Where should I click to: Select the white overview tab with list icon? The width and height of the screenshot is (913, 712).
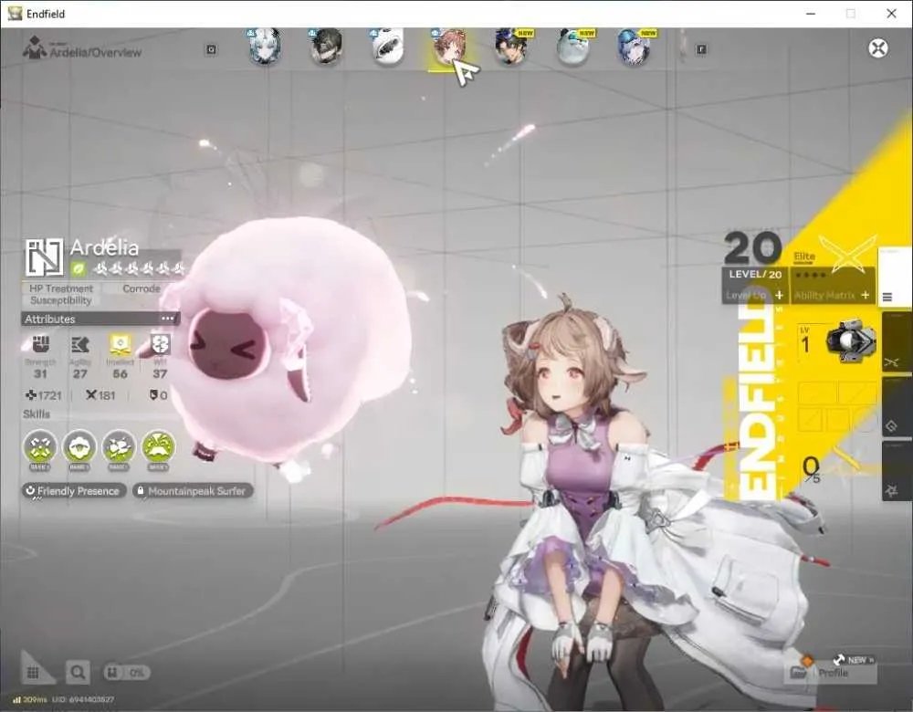(894, 277)
